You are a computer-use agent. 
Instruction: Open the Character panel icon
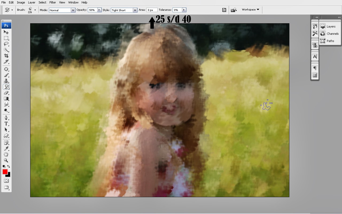point(315,57)
